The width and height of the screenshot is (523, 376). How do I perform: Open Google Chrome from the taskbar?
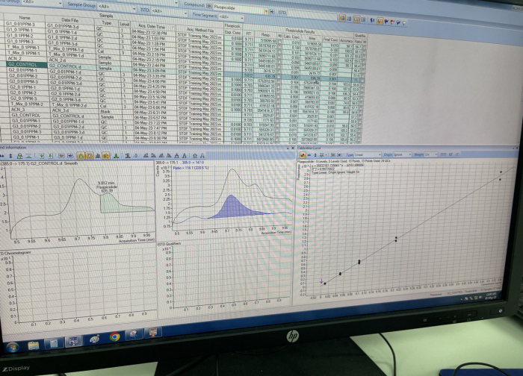tap(114, 336)
